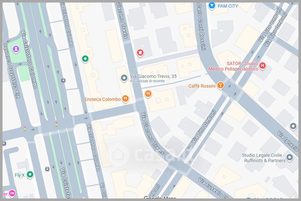The height and width of the screenshot is (201, 301).
Task: Open the Caffè Rossini label
Action: click(202, 86)
